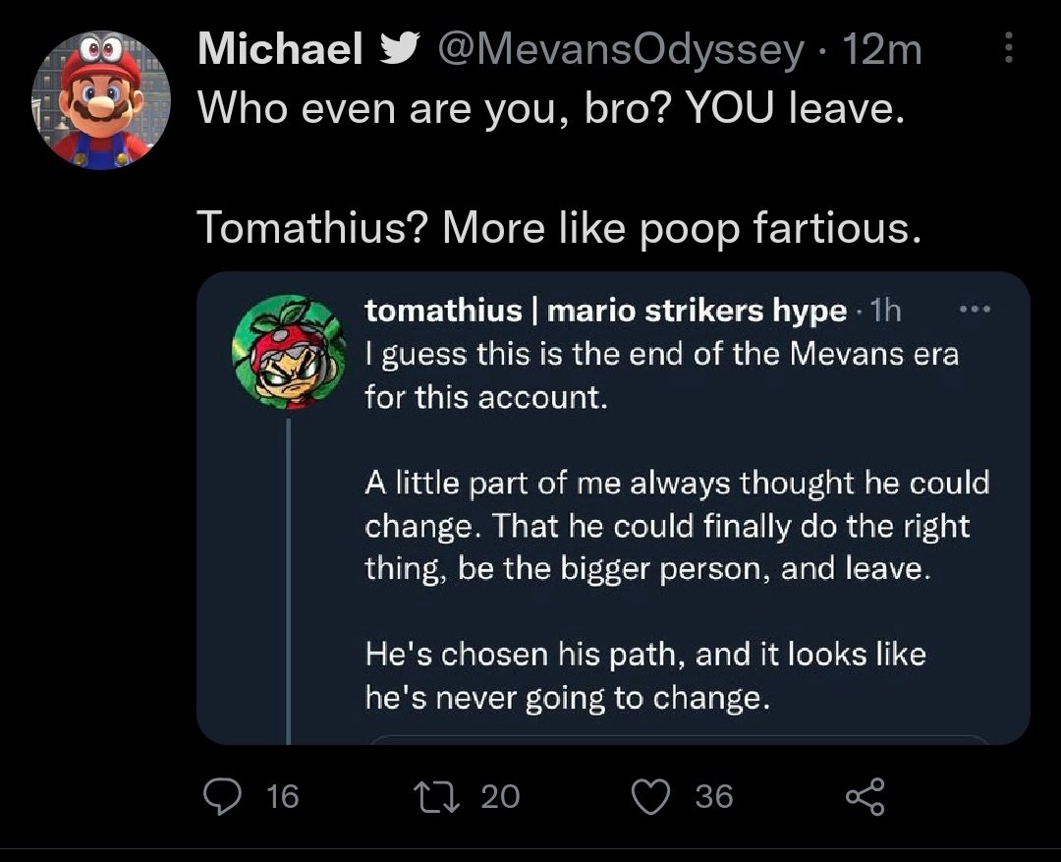Image resolution: width=1061 pixels, height=862 pixels.
Task: Open the share icon on the tweet
Action: tap(866, 795)
